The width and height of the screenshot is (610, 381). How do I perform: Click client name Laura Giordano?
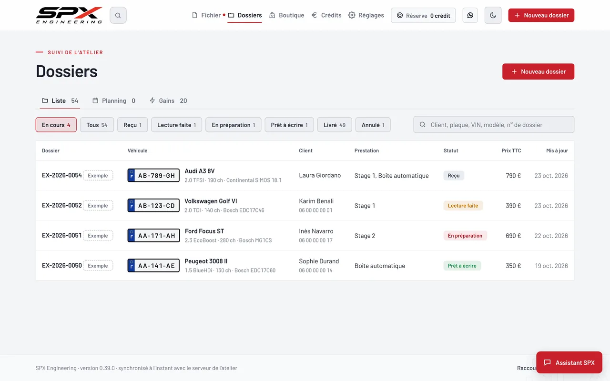pos(320,175)
